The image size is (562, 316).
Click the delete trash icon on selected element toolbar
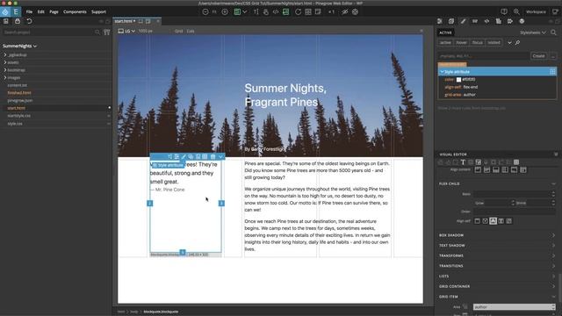(213, 156)
